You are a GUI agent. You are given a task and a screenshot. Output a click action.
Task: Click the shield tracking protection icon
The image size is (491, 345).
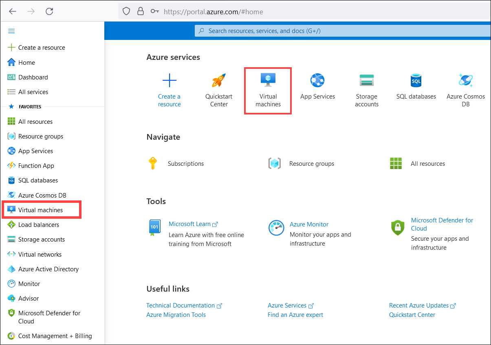(x=126, y=11)
